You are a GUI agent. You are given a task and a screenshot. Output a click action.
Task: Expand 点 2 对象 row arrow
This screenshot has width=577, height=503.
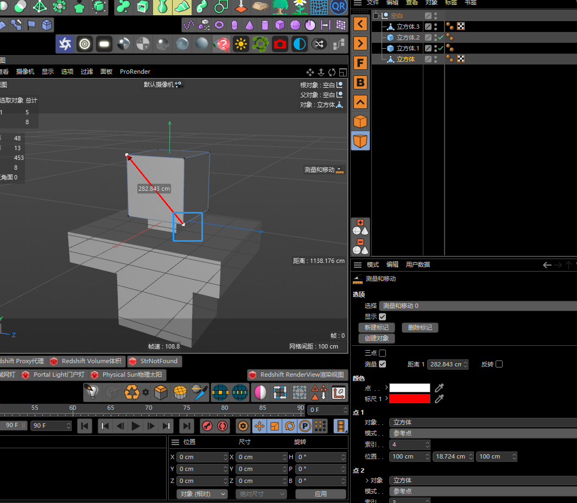coord(367,480)
